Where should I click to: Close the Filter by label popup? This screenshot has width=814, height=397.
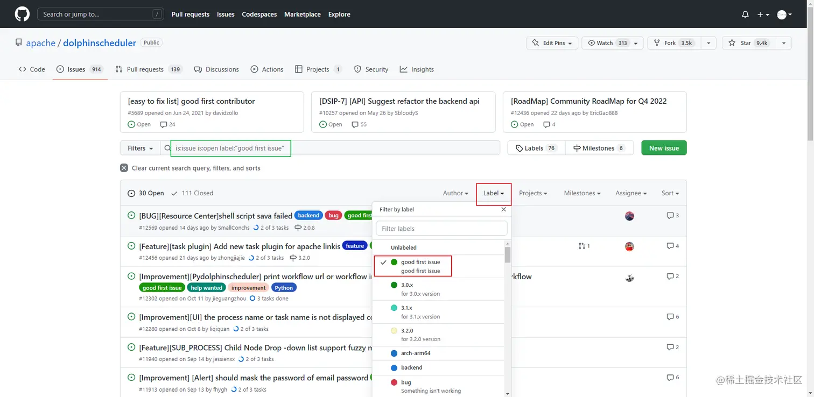click(504, 209)
